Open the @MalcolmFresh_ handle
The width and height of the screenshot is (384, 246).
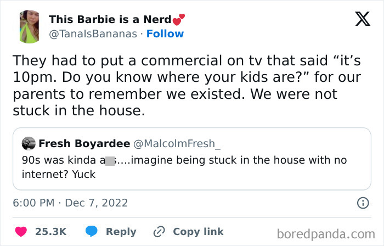pyautogui.click(x=177, y=144)
